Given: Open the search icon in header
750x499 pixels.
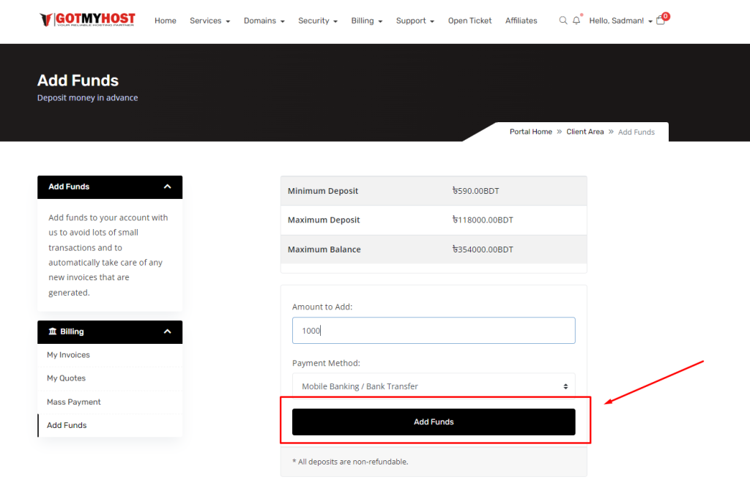Looking at the screenshot, I should (562, 20).
